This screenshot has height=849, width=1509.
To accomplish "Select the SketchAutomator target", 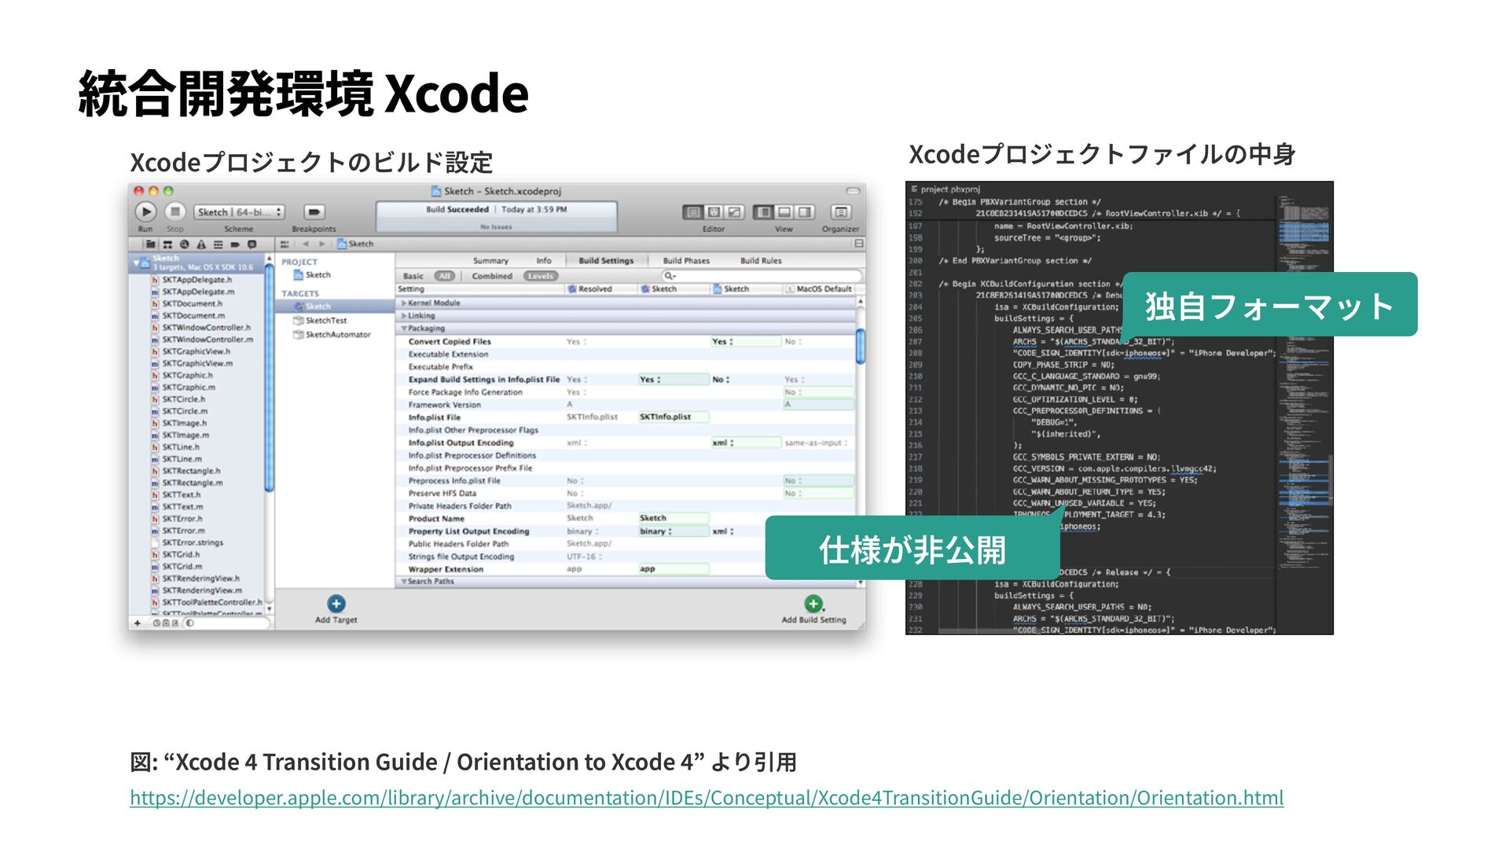I will [332, 335].
